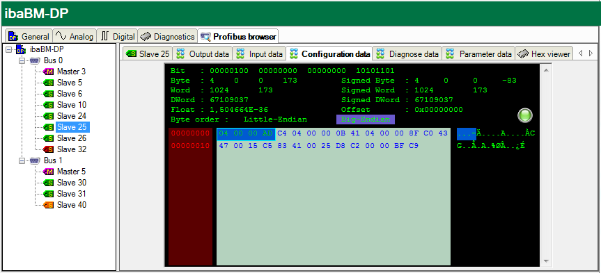Image resolution: width=601 pixels, height=273 pixels.
Task: Select hex byte C4 in first row
Action: 282,133
